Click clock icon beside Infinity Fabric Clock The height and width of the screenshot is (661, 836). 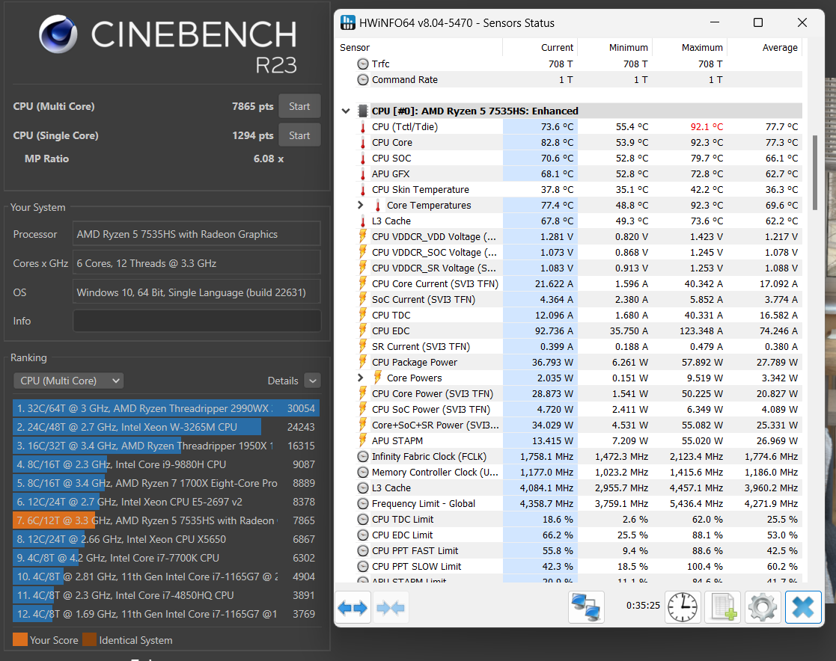pyautogui.click(x=363, y=456)
